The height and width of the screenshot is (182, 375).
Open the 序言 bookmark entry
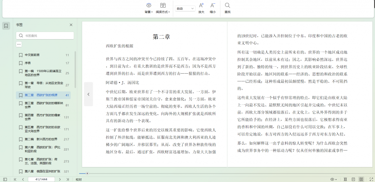(28, 63)
